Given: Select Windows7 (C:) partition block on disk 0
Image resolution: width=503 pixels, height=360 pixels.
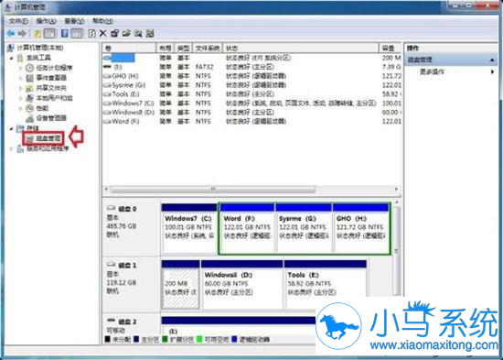Looking at the screenshot, I should point(189,228).
